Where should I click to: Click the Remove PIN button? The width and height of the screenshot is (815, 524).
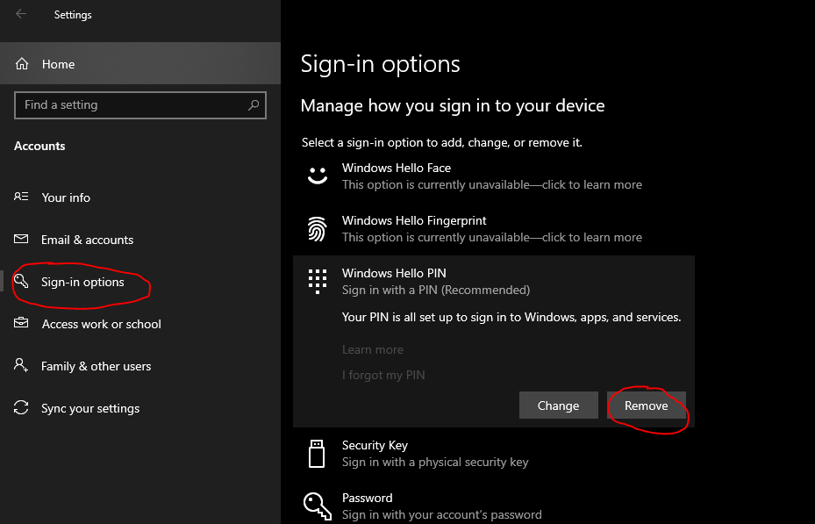(646, 406)
